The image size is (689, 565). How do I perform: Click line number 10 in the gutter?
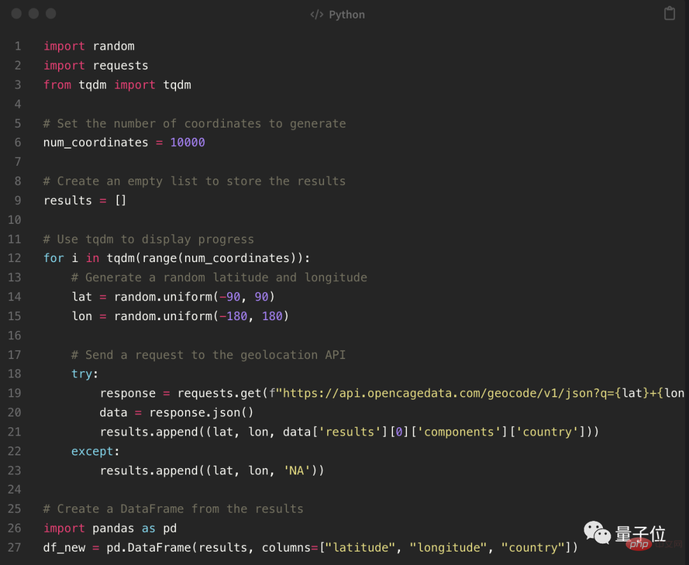pos(14,219)
